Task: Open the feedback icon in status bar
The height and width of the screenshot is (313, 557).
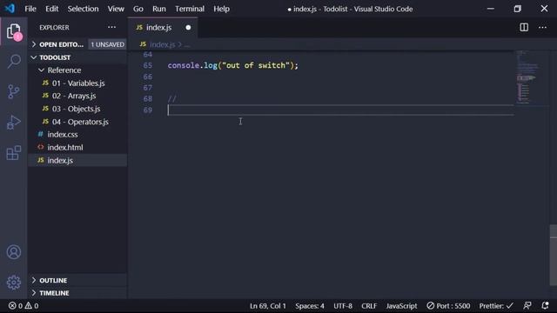Action: (527, 305)
